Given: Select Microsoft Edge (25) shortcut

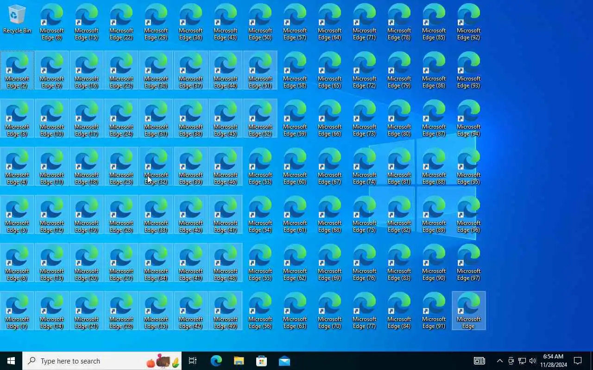Looking at the screenshot, I should pyautogui.click(x=121, y=166).
